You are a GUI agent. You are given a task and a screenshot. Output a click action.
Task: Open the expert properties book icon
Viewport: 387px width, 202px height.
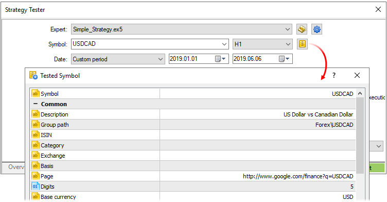pyautogui.click(x=302, y=29)
